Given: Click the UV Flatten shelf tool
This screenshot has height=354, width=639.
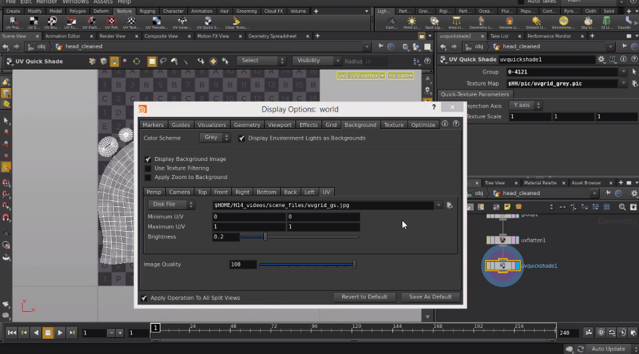Looking at the screenshot, I should point(91,23).
